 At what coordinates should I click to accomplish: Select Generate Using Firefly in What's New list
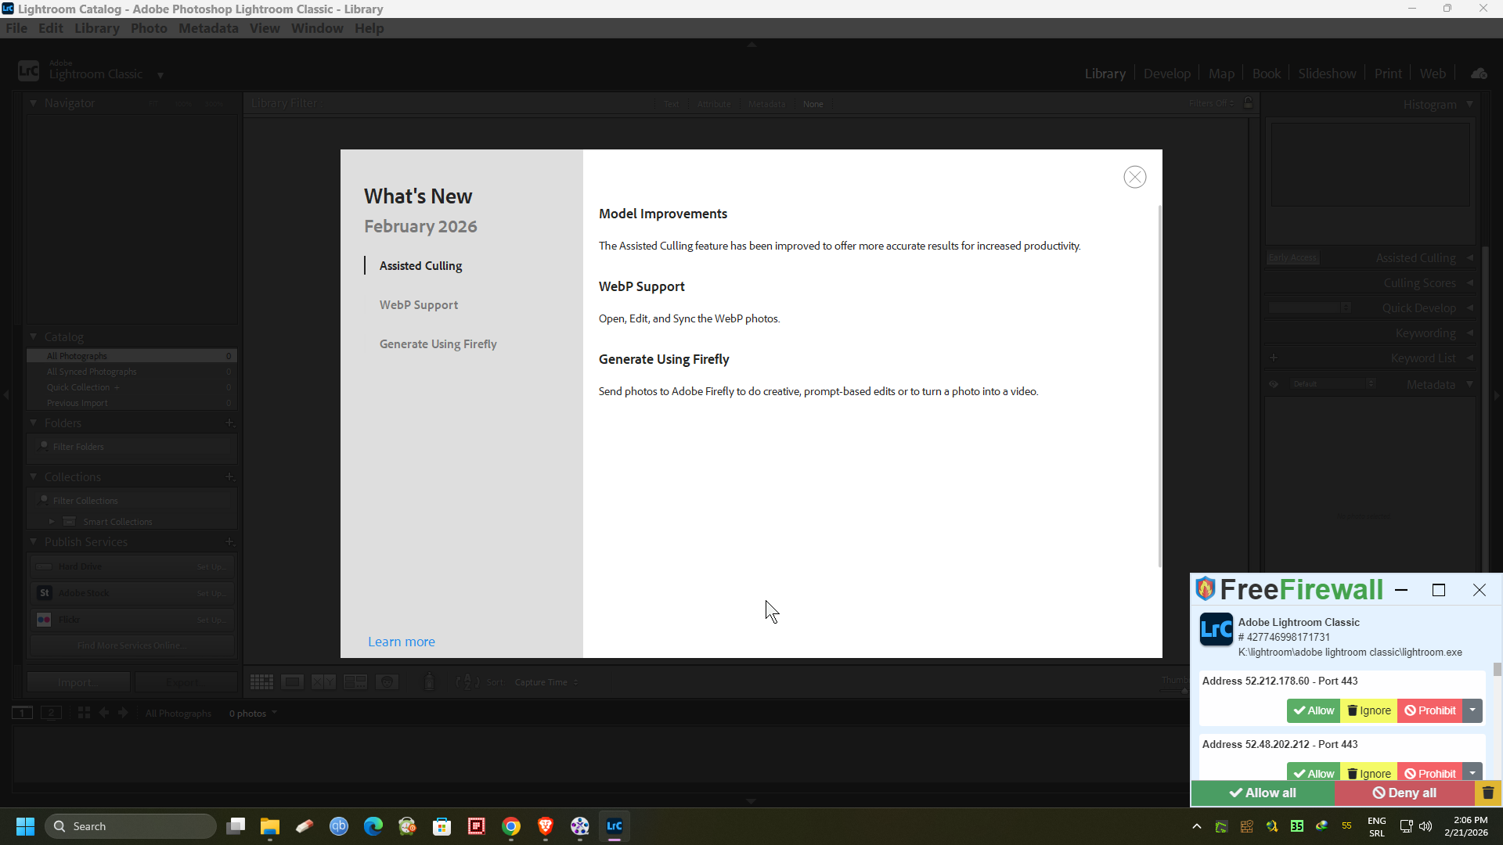438,344
